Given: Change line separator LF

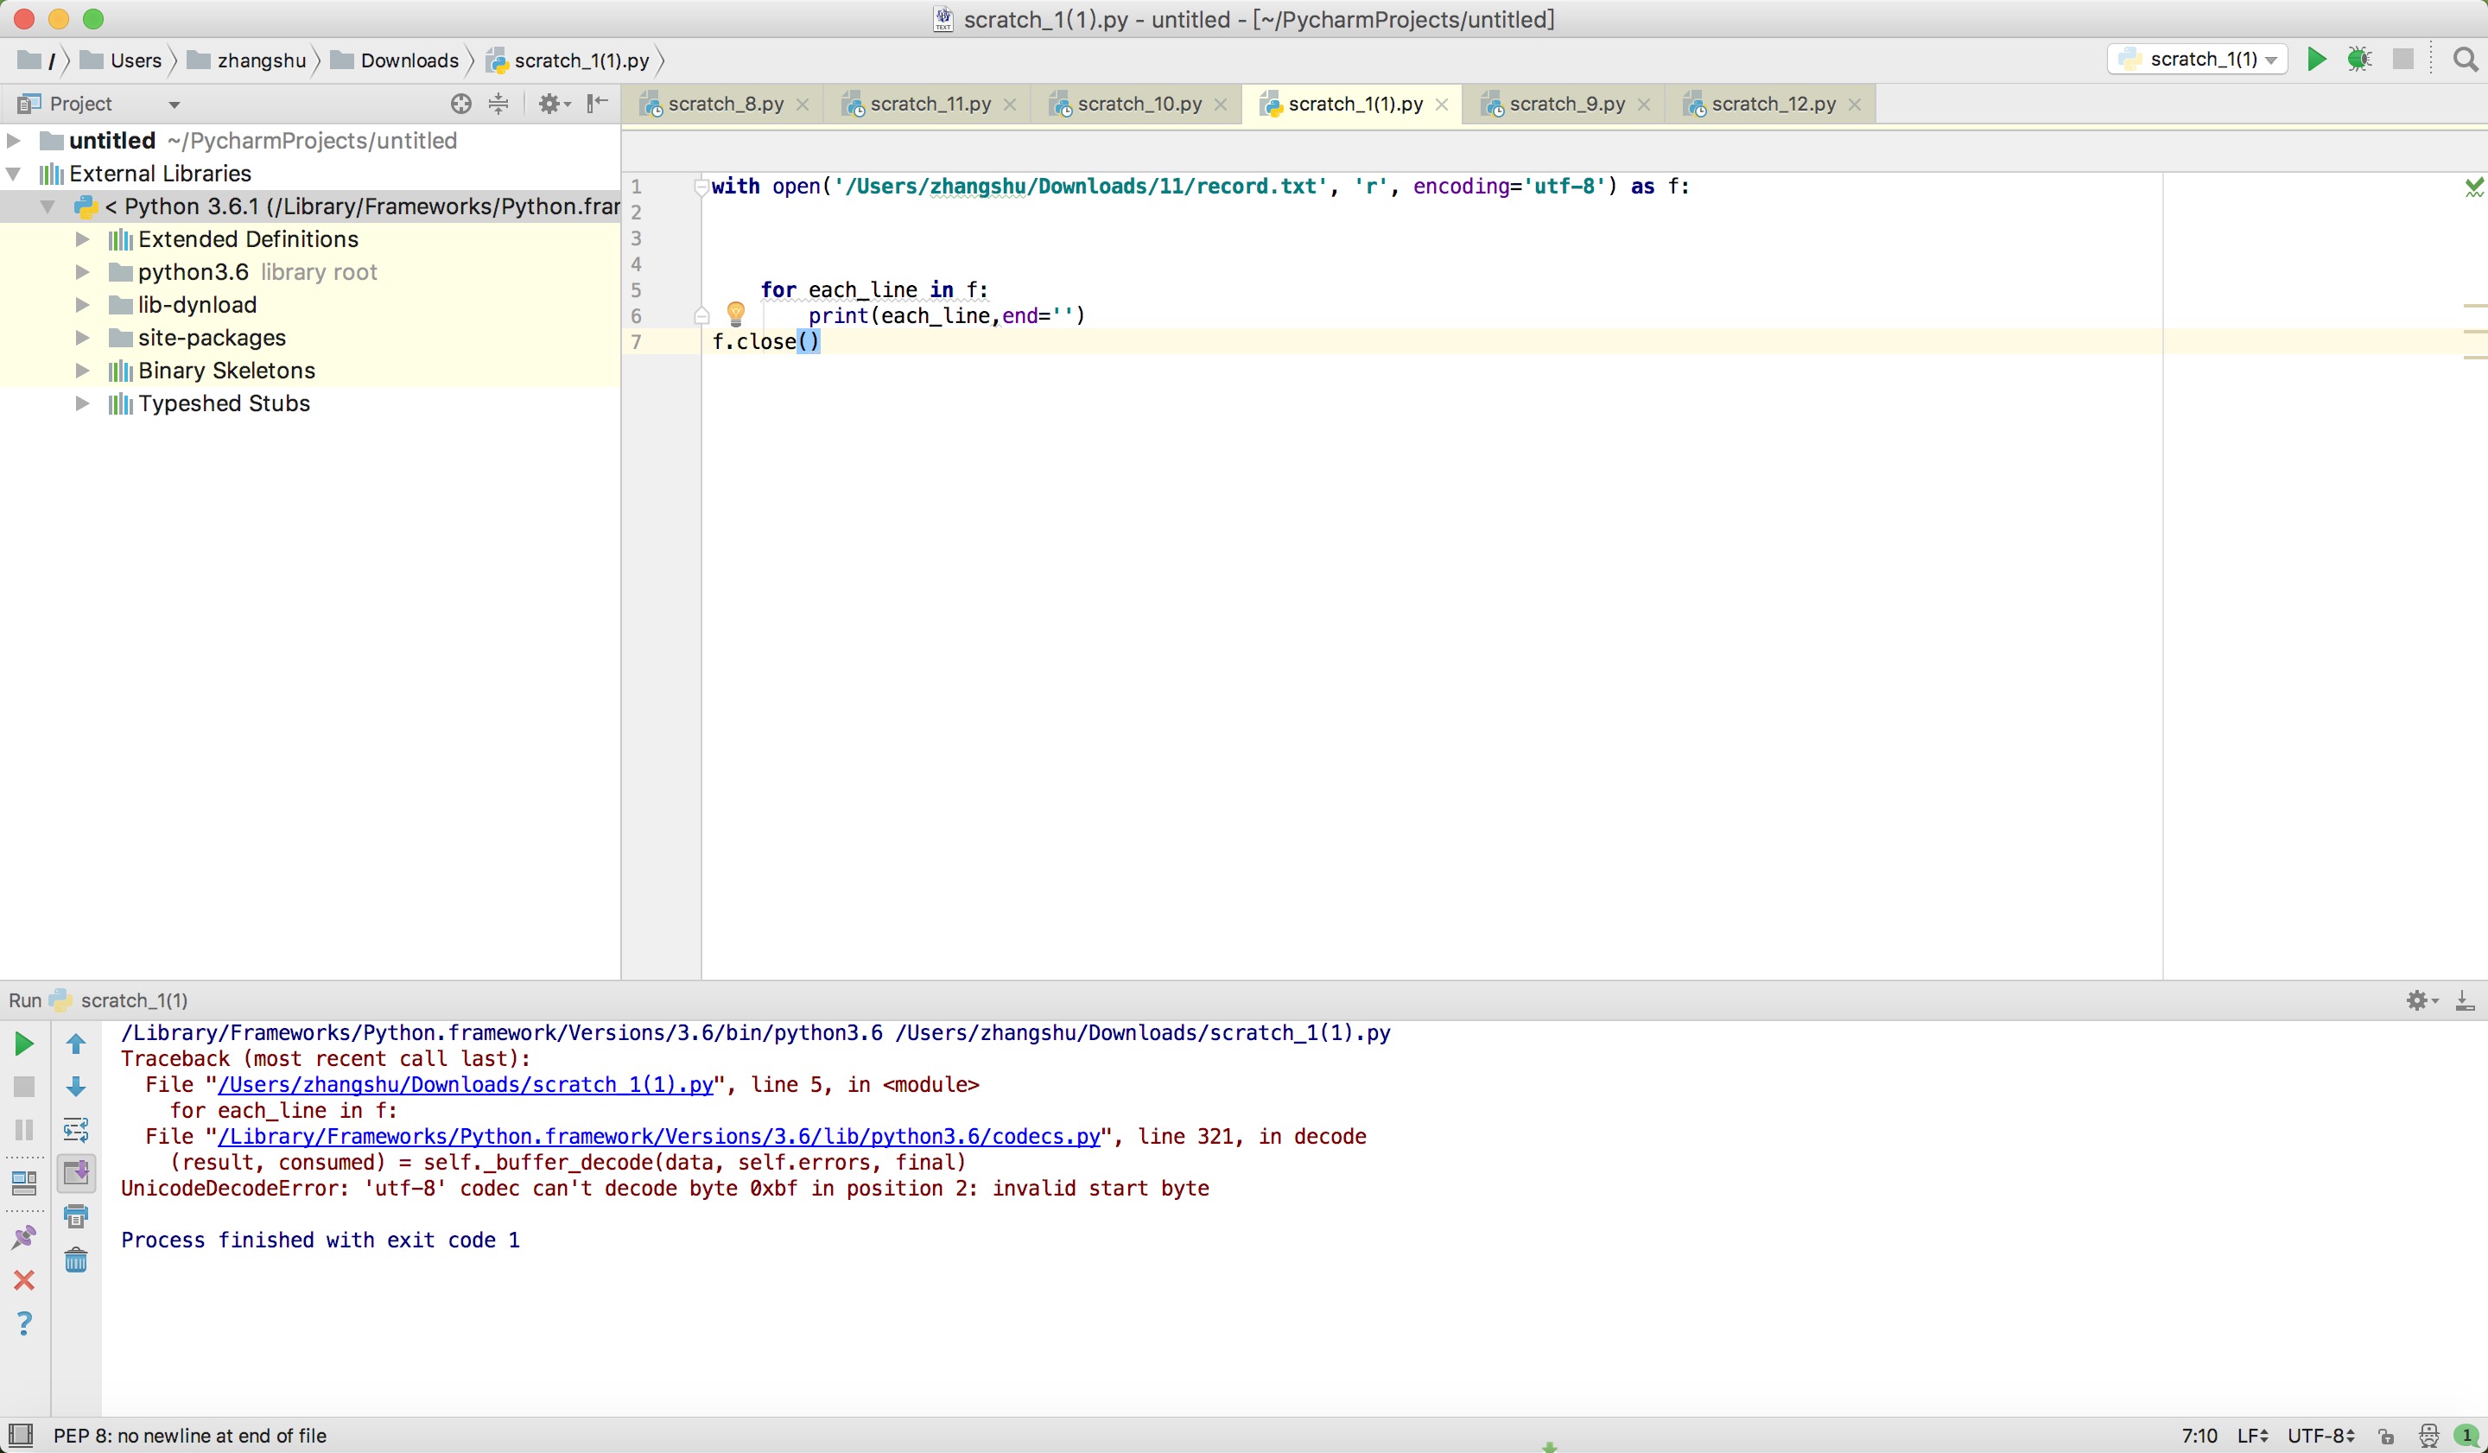Looking at the screenshot, I should click(x=2253, y=1435).
